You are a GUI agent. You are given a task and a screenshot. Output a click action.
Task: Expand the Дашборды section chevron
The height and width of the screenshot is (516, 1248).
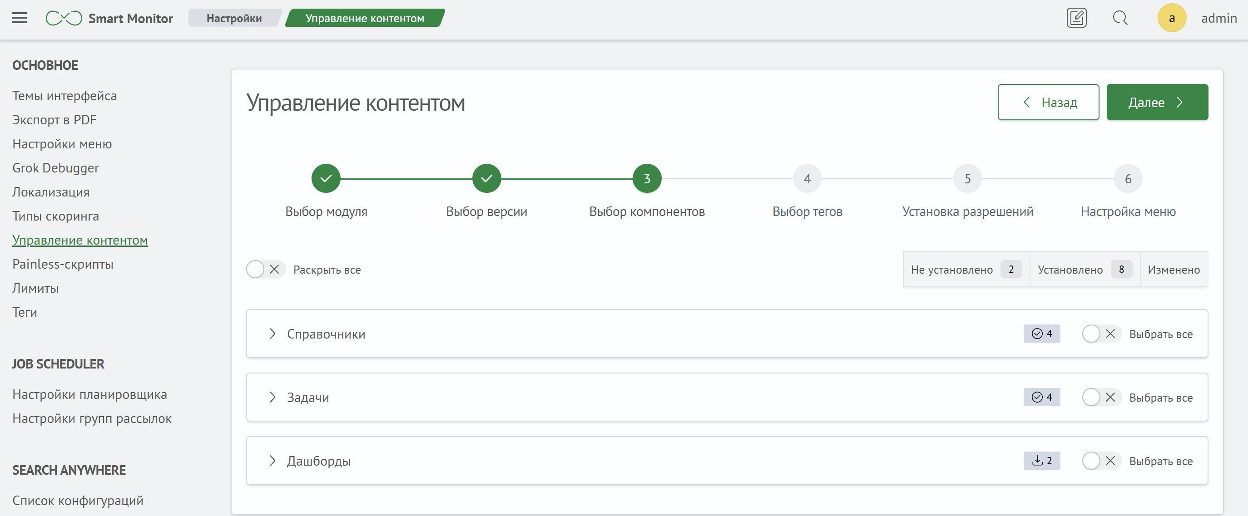[272, 460]
